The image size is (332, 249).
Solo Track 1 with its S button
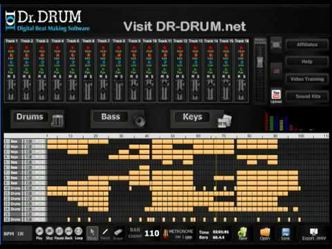pos(14,76)
